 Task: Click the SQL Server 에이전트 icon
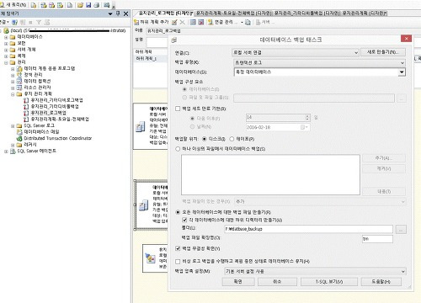point(13,151)
